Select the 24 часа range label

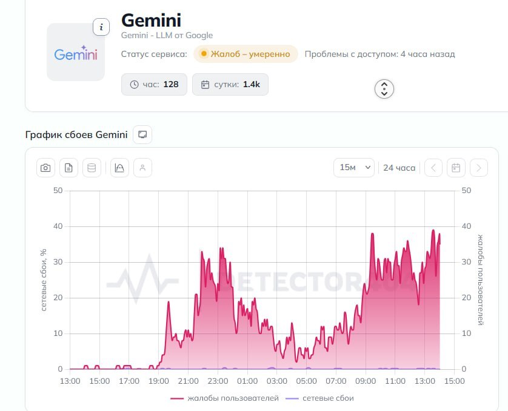(x=399, y=168)
